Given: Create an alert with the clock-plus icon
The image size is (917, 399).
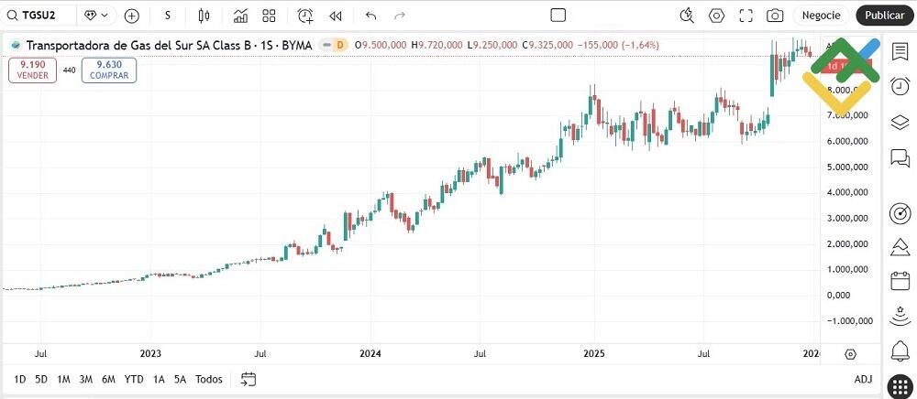Looking at the screenshot, I should 305,16.
